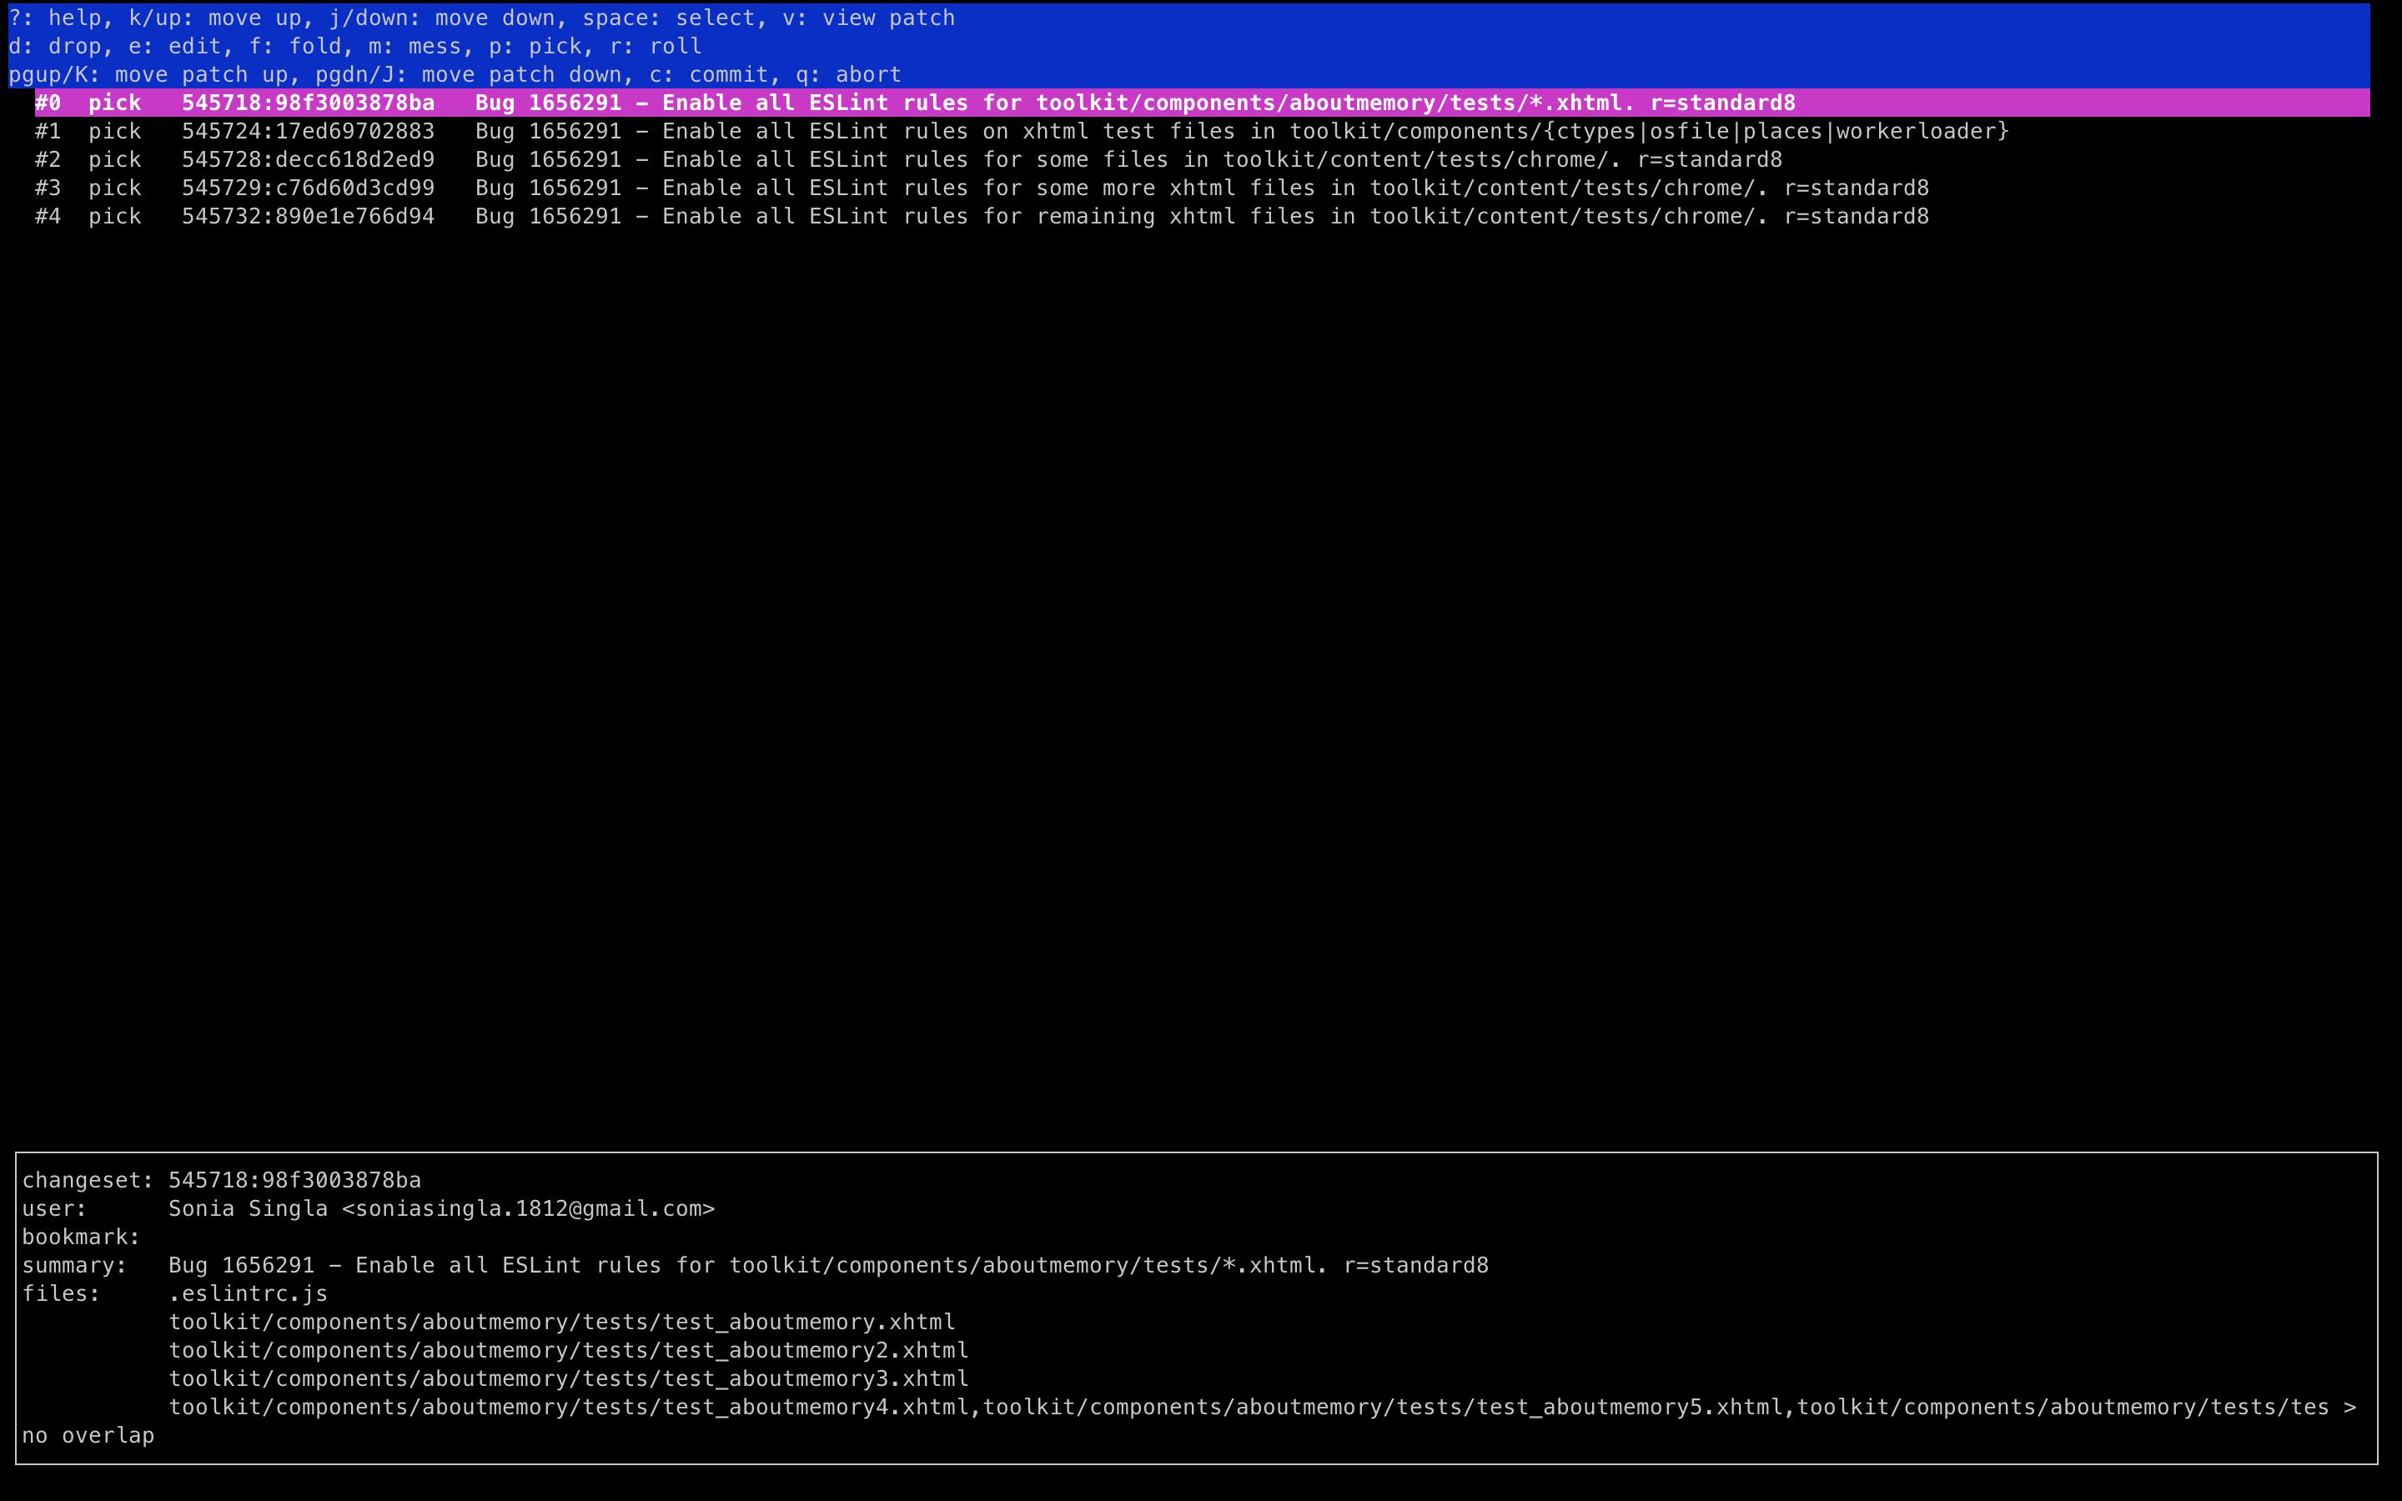2402x1501 pixels.
Task: Click the 'd: drop' shortcut hint
Action: [53, 47]
